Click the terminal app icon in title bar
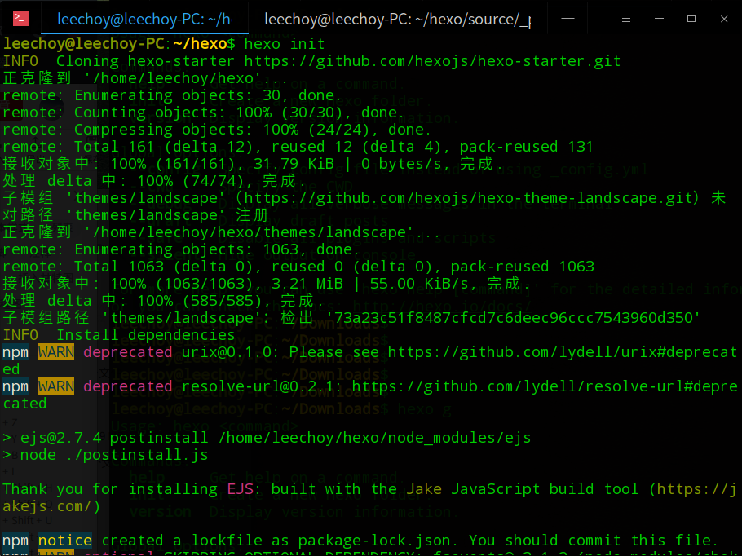742x556 pixels. click(21, 19)
